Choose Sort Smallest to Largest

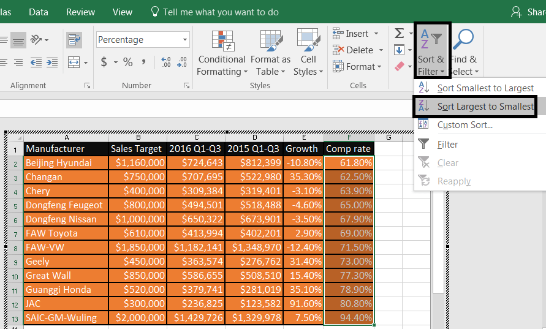(480, 88)
